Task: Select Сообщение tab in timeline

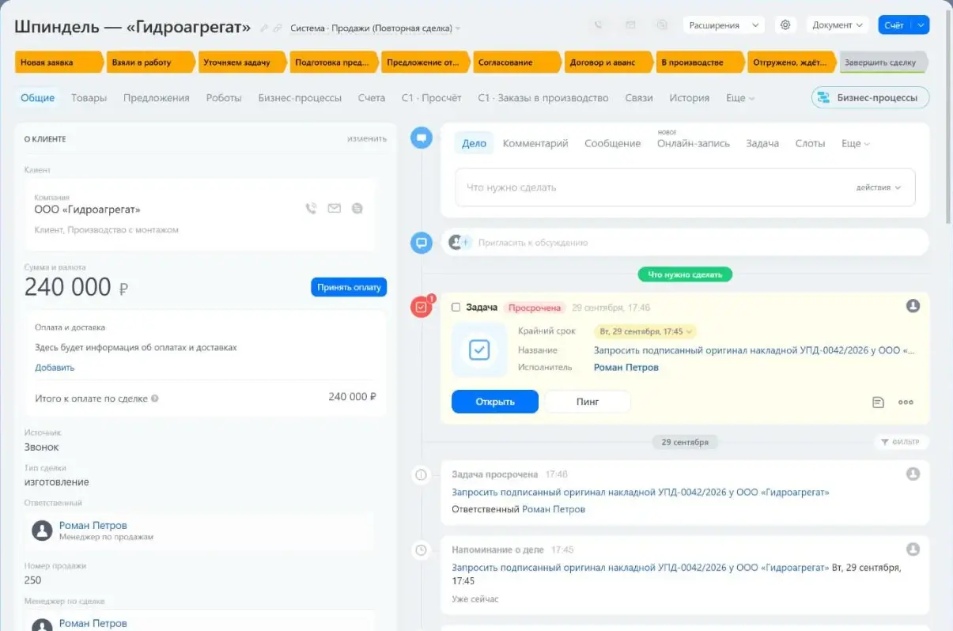Action: tap(612, 143)
